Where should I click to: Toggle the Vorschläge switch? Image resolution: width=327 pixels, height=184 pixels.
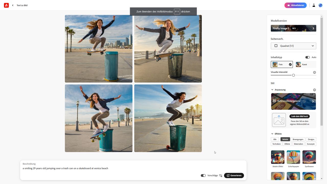(x=203, y=176)
